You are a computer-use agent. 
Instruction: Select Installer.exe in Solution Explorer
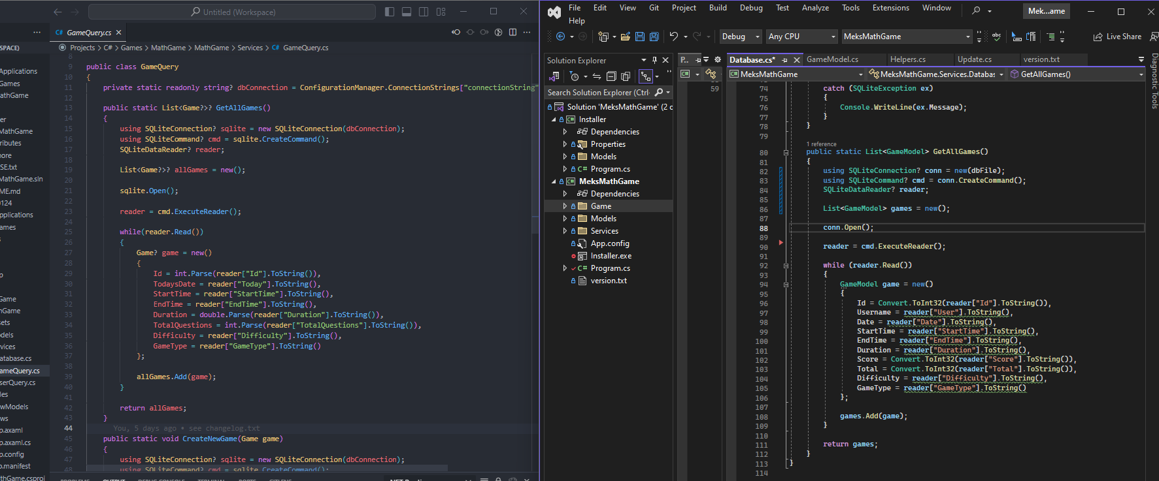[x=611, y=256]
